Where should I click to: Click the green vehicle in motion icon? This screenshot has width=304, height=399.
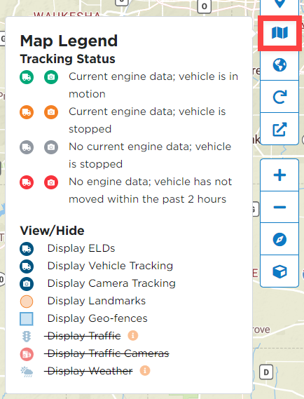(27, 77)
